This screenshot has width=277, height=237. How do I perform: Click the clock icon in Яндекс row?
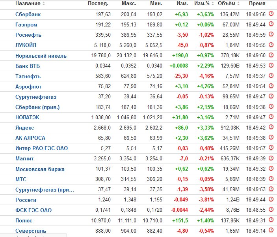point(271,127)
